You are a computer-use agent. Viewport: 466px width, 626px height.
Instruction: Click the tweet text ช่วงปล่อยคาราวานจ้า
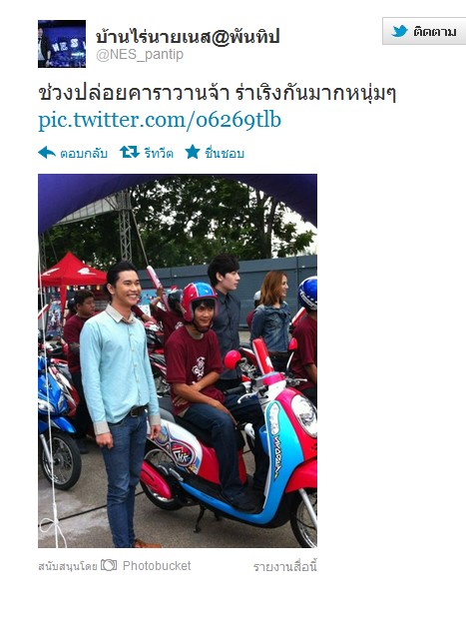click(x=134, y=94)
